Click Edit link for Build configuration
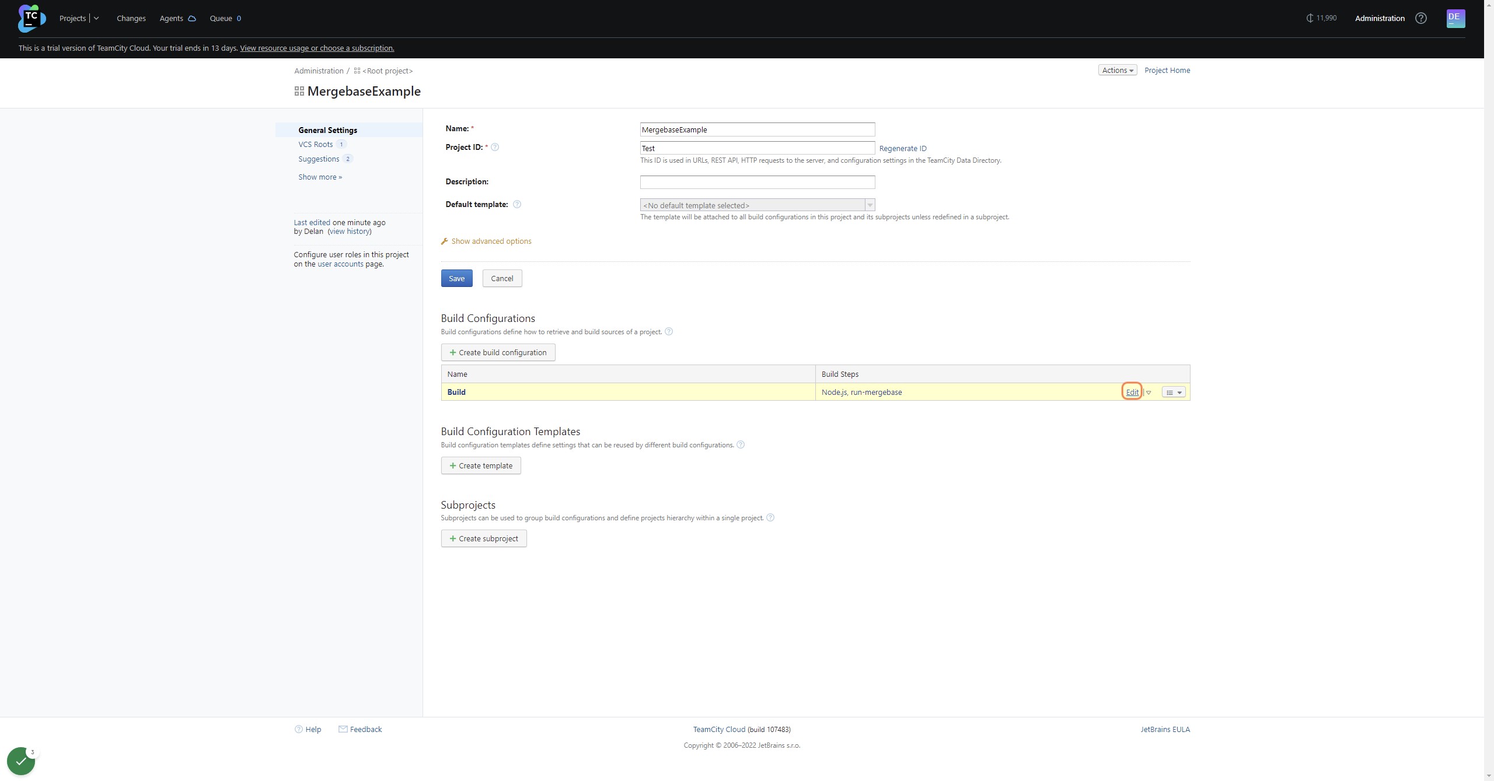The width and height of the screenshot is (1494, 781). point(1132,392)
